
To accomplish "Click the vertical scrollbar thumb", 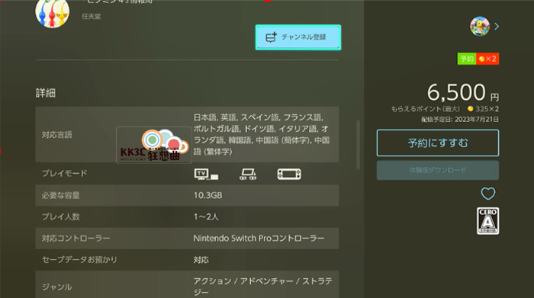I will tap(358, 145).
